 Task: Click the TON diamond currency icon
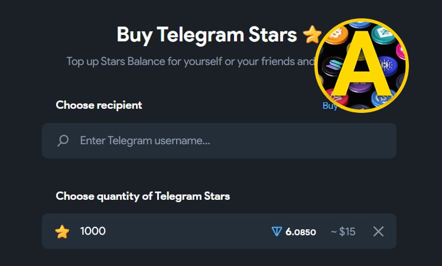(277, 231)
